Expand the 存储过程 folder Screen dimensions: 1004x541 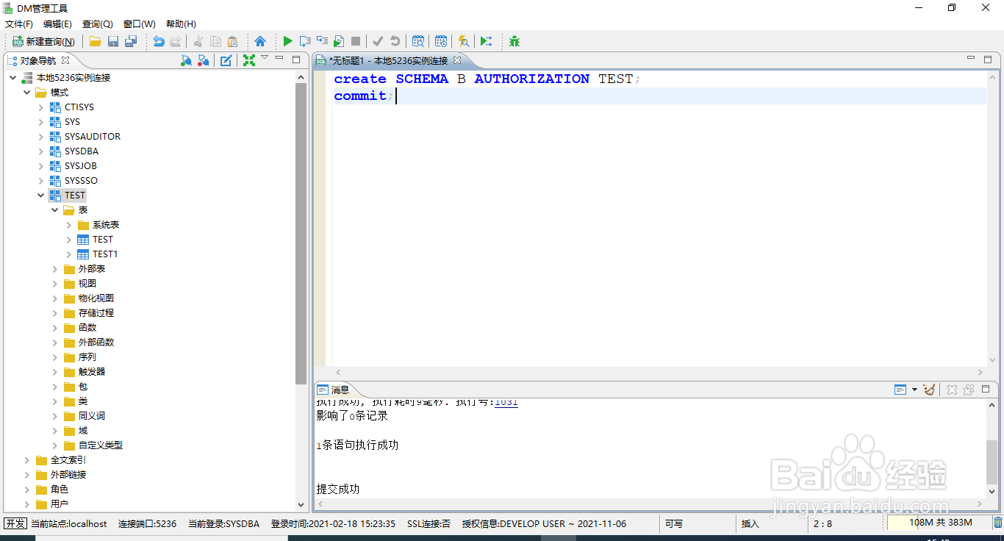point(54,312)
